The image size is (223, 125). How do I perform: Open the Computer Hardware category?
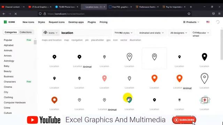pyautogui.click(x=15, y=103)
